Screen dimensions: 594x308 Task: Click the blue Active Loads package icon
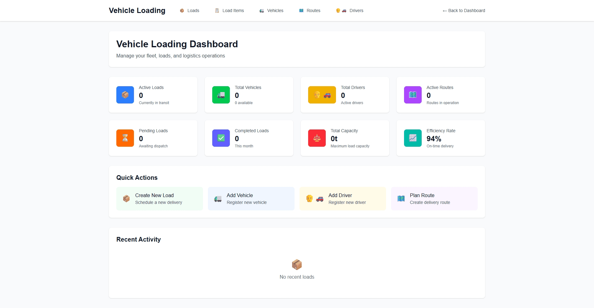coord(125,95)
